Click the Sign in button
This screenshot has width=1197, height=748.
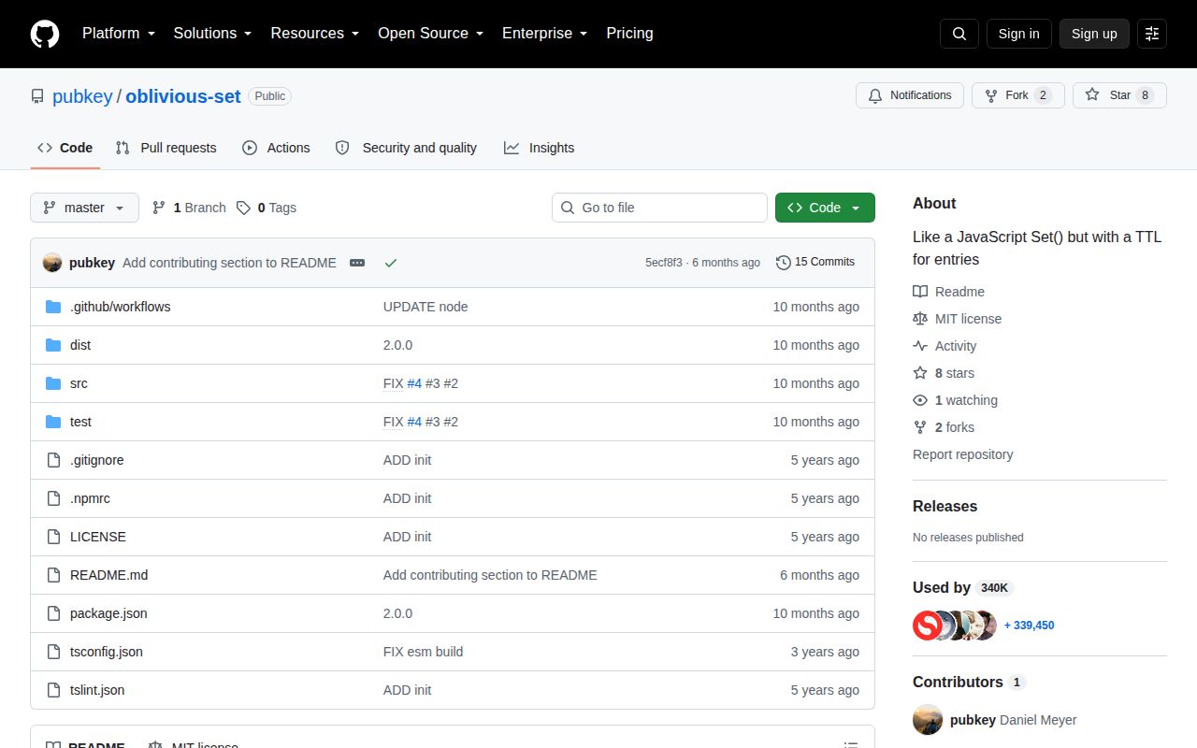1018,34
